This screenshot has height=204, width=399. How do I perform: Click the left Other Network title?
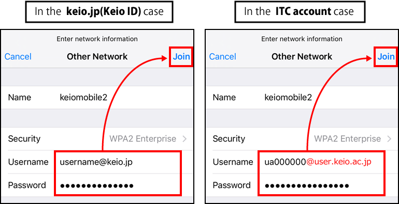coord(97,57)
